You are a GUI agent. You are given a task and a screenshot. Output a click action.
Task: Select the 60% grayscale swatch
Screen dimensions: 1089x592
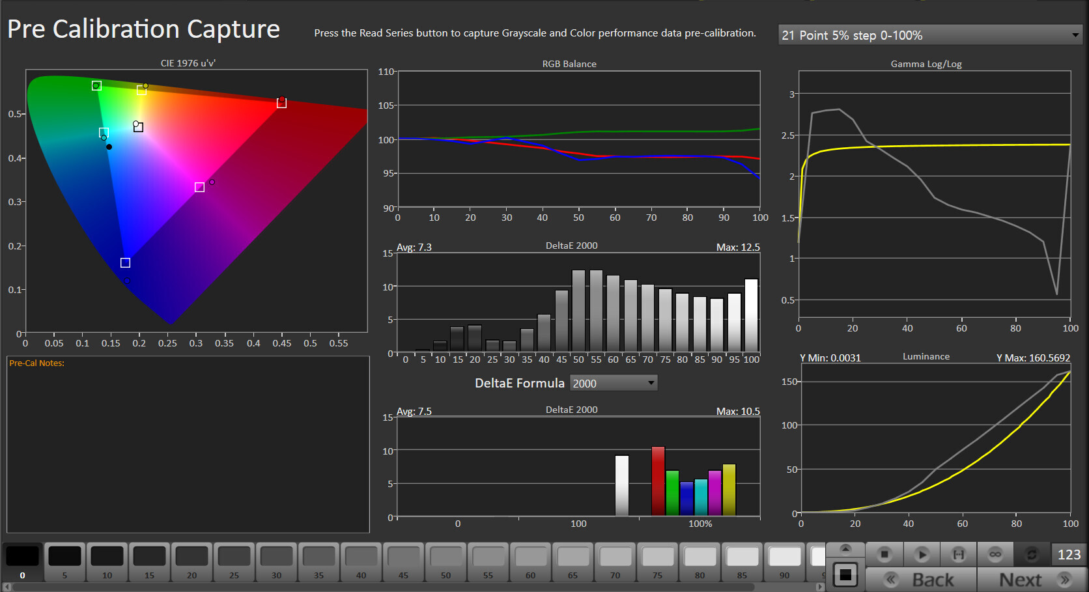(531, 561)
